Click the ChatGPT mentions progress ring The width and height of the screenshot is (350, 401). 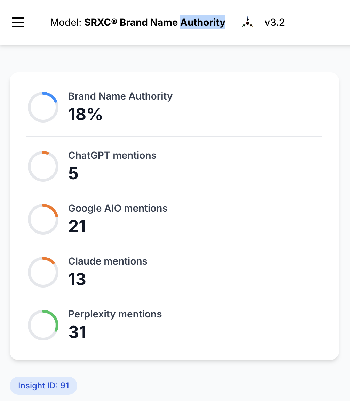tap(43, 166)
